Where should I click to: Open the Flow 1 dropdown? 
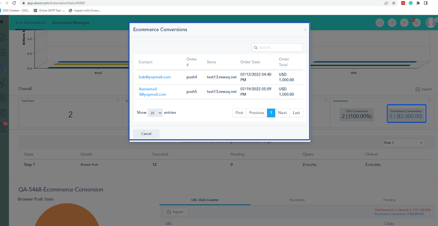point(403,143)
